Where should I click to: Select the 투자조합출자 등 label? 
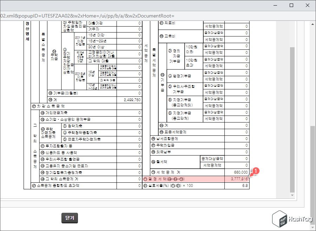57,146
